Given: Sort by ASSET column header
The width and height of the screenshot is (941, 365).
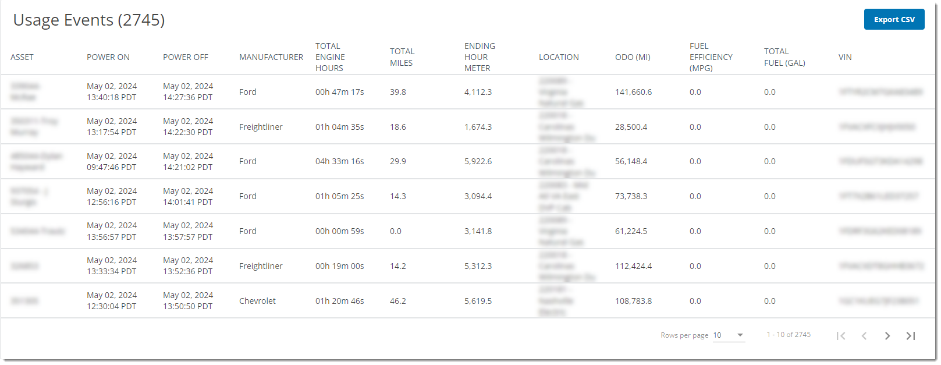Looking at the screenshot, I should coord(22,57).
